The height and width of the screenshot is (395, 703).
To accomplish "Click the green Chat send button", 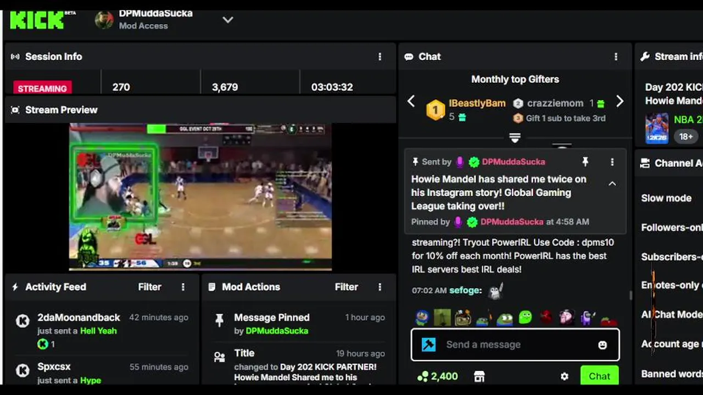I will tap(599, 376).
